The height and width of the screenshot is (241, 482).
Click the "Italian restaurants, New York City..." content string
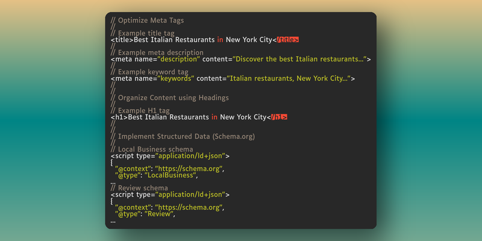point(287,78)
